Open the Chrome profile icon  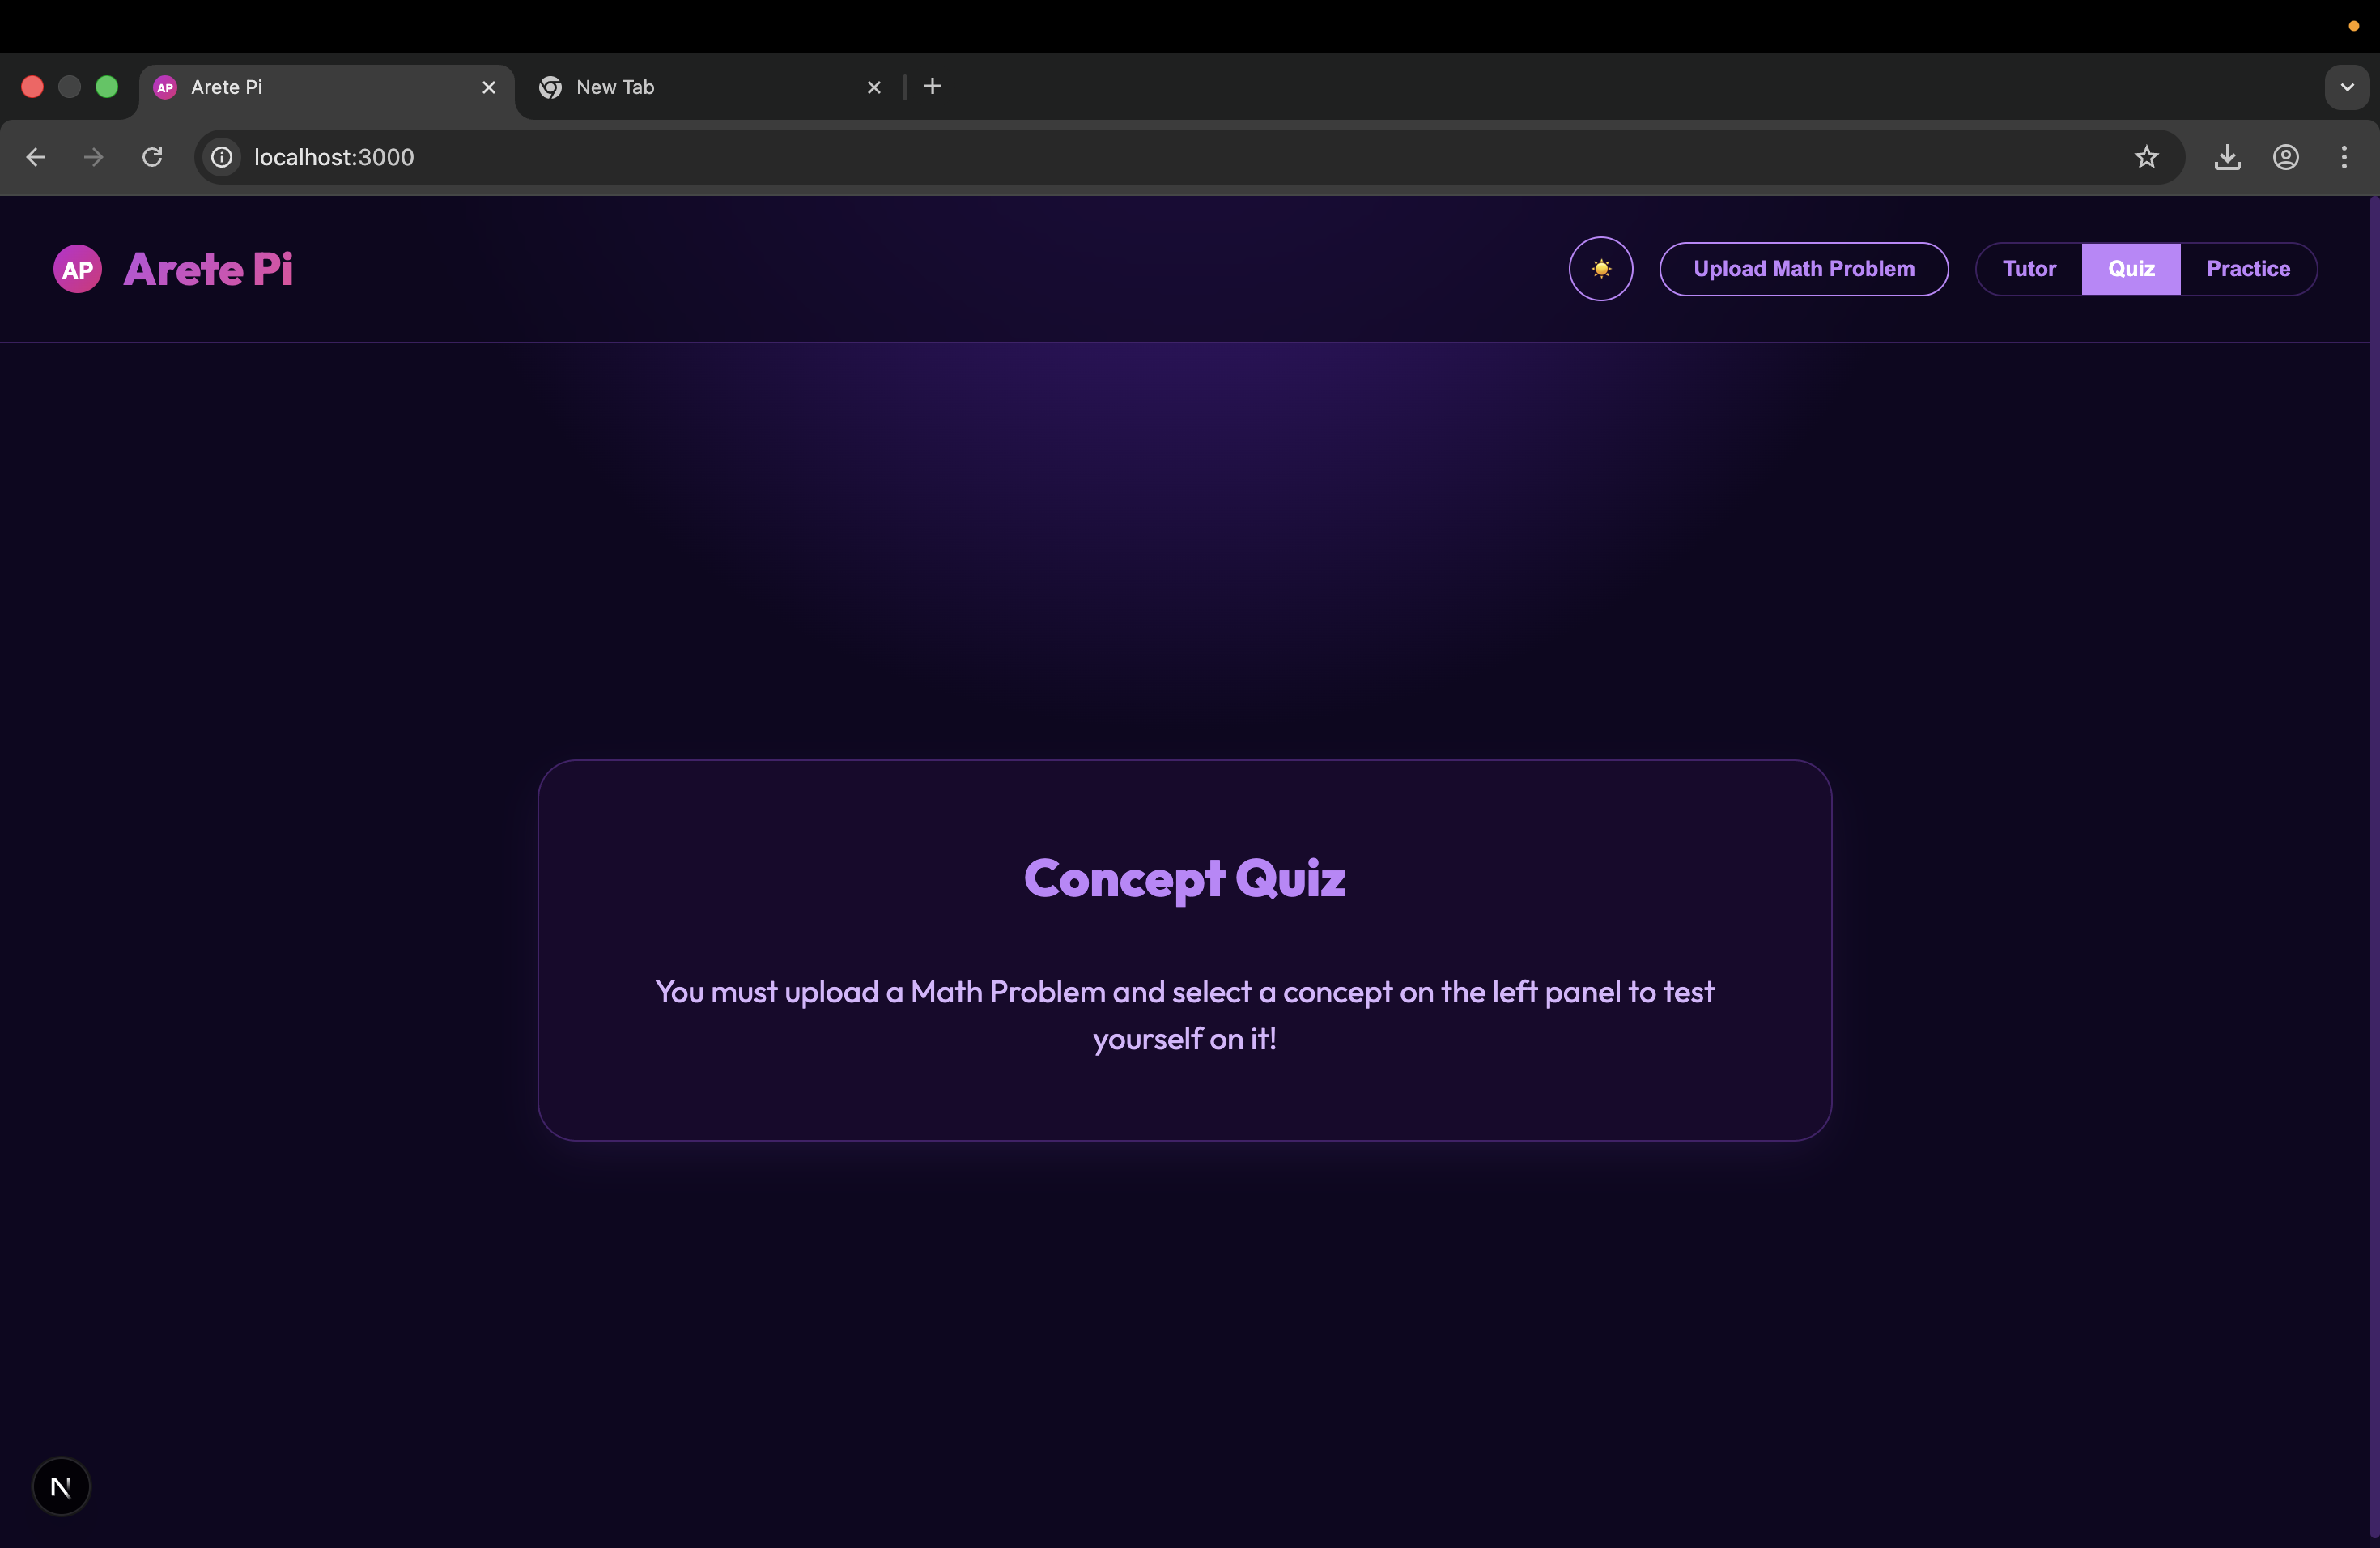2285,157
